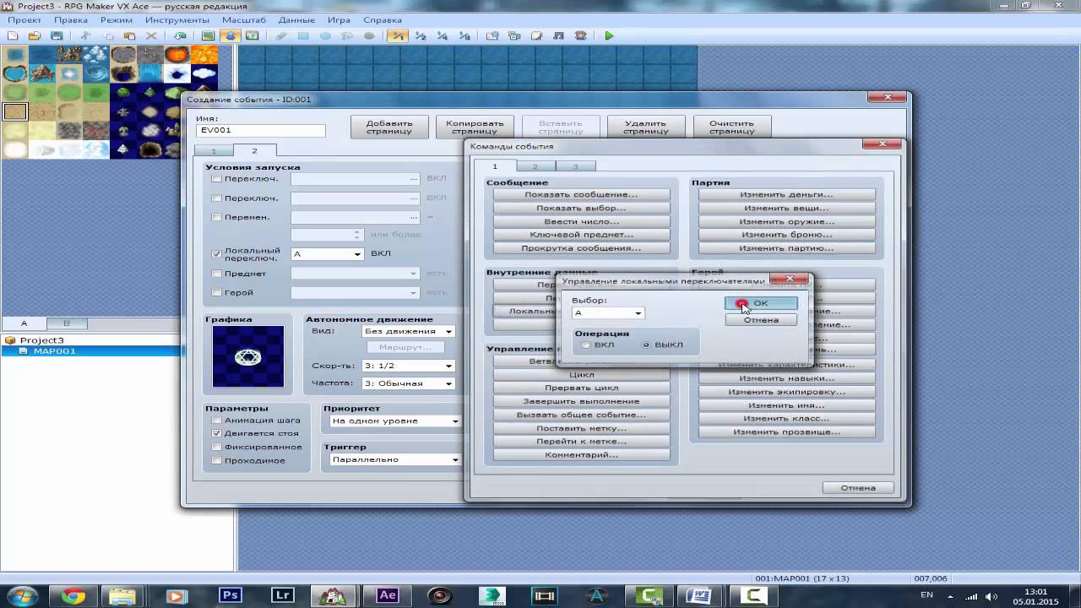
Task: Open Google Chrome from taskbar
Action: click(73, 595)
